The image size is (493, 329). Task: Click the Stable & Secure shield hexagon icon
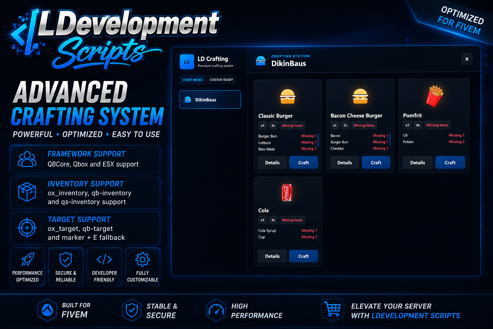pos(132,310)
